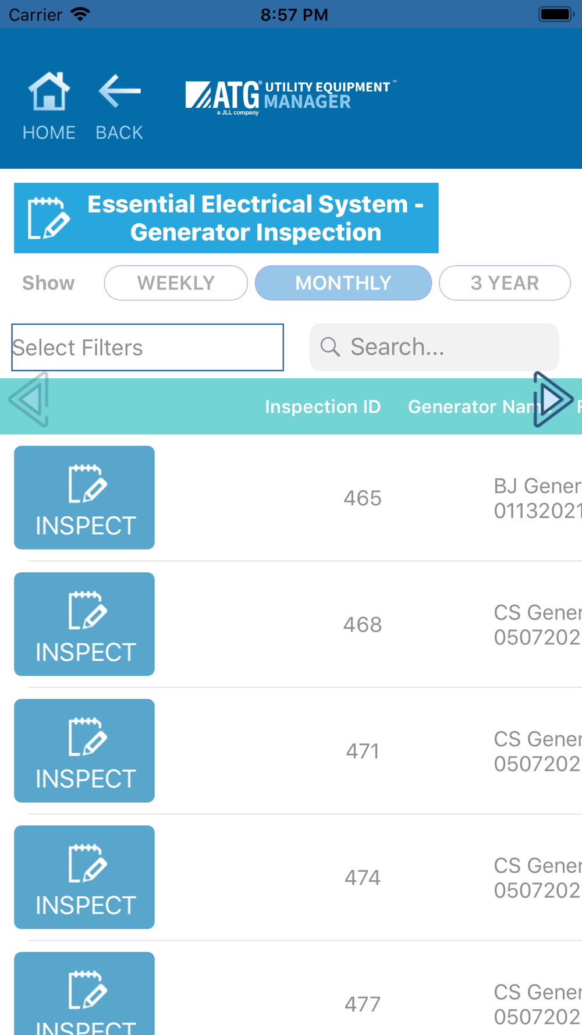Image resolution: width=582 pixels, height=1035 pixels.
Task: Start Inspect for inspection 474
Action: pos(84,877)
